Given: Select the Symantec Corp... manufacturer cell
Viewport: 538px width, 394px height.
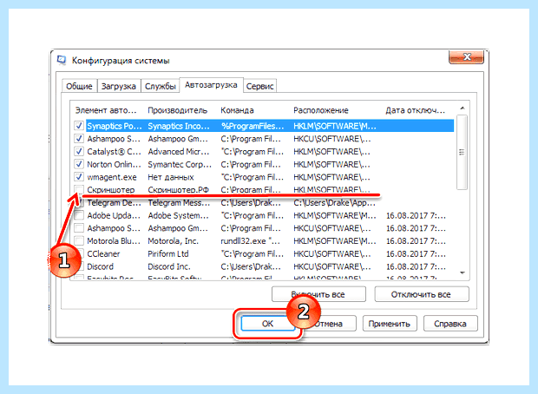Looking at the screenshot, I should [180, 164].
